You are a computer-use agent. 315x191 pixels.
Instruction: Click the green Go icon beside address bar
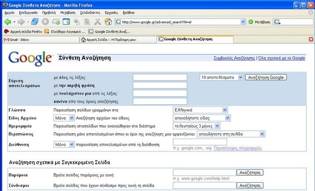click(250, 22)
